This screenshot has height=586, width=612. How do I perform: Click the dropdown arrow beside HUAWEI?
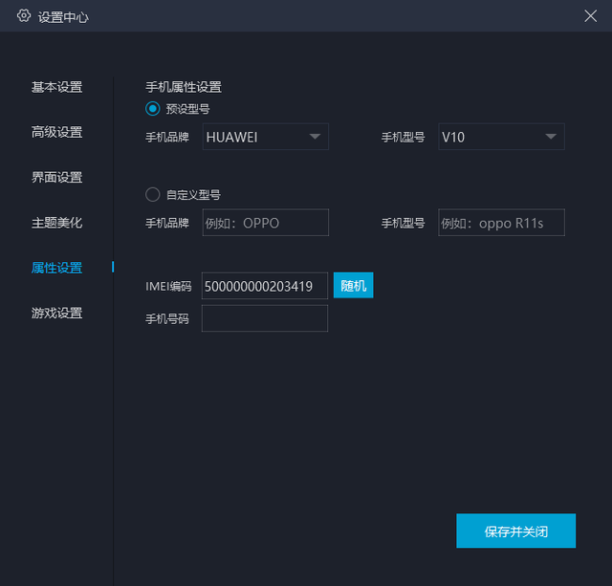pos(315,137)
